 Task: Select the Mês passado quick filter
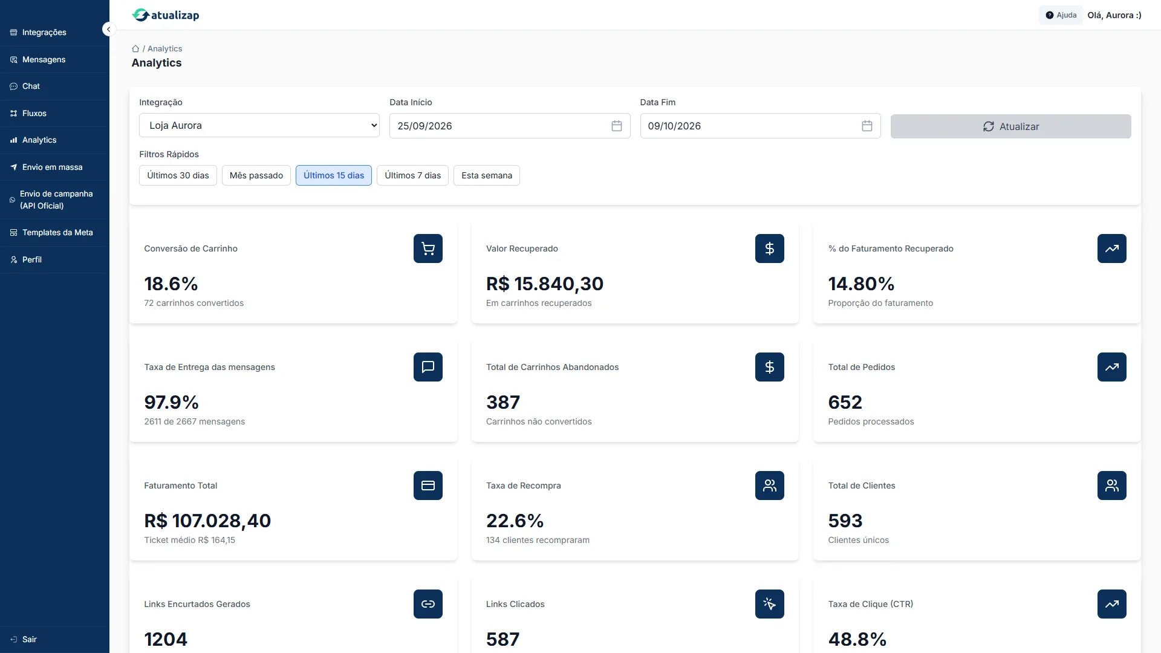click(x=256, y=175)
